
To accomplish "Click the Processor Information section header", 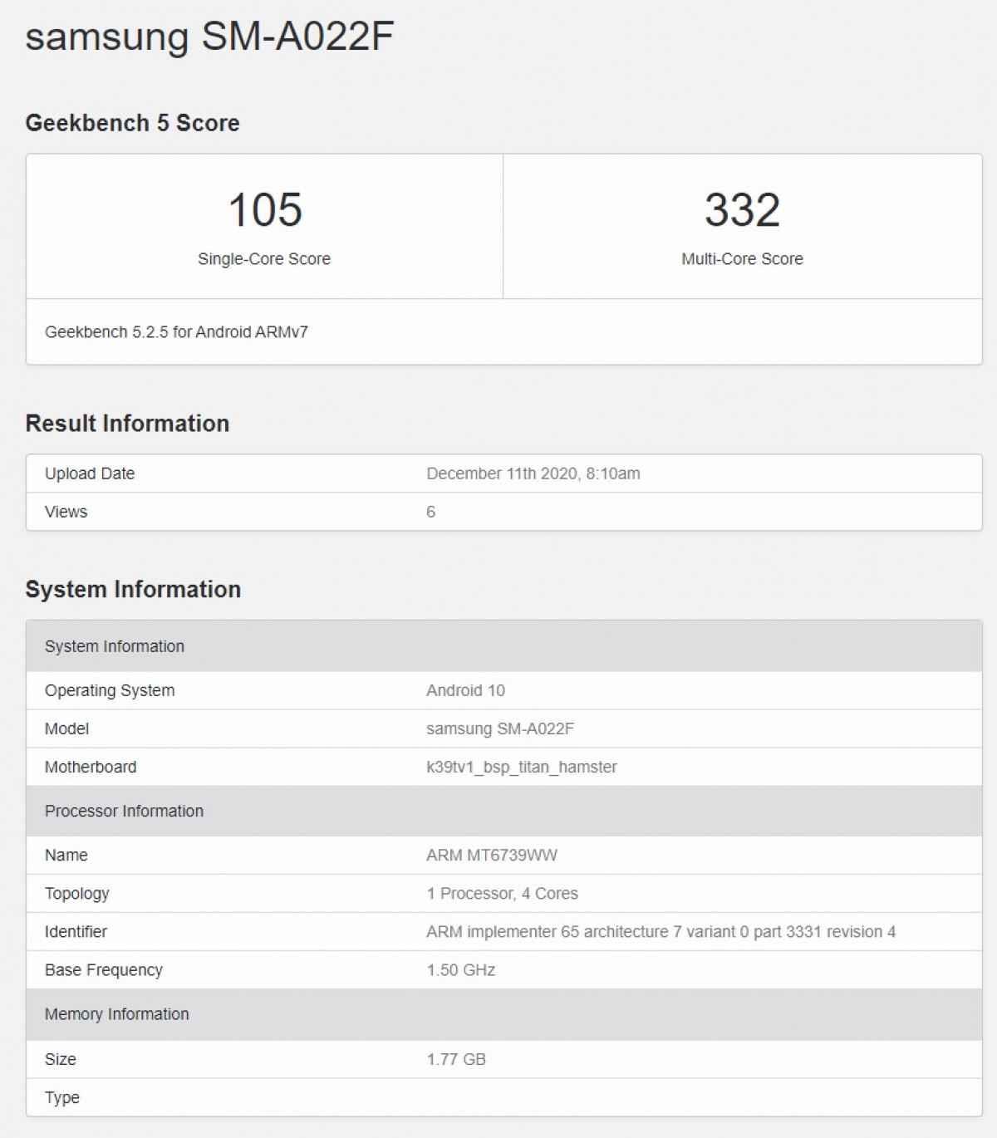I will pyautogui.click(x=124, y=811).
